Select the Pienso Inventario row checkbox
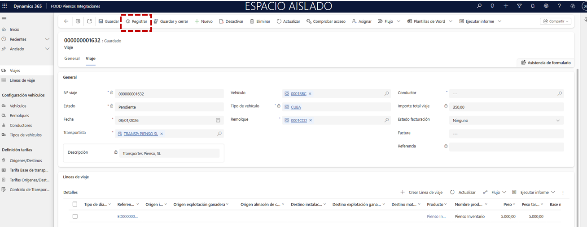587x227 pixels. coord(75,216)
